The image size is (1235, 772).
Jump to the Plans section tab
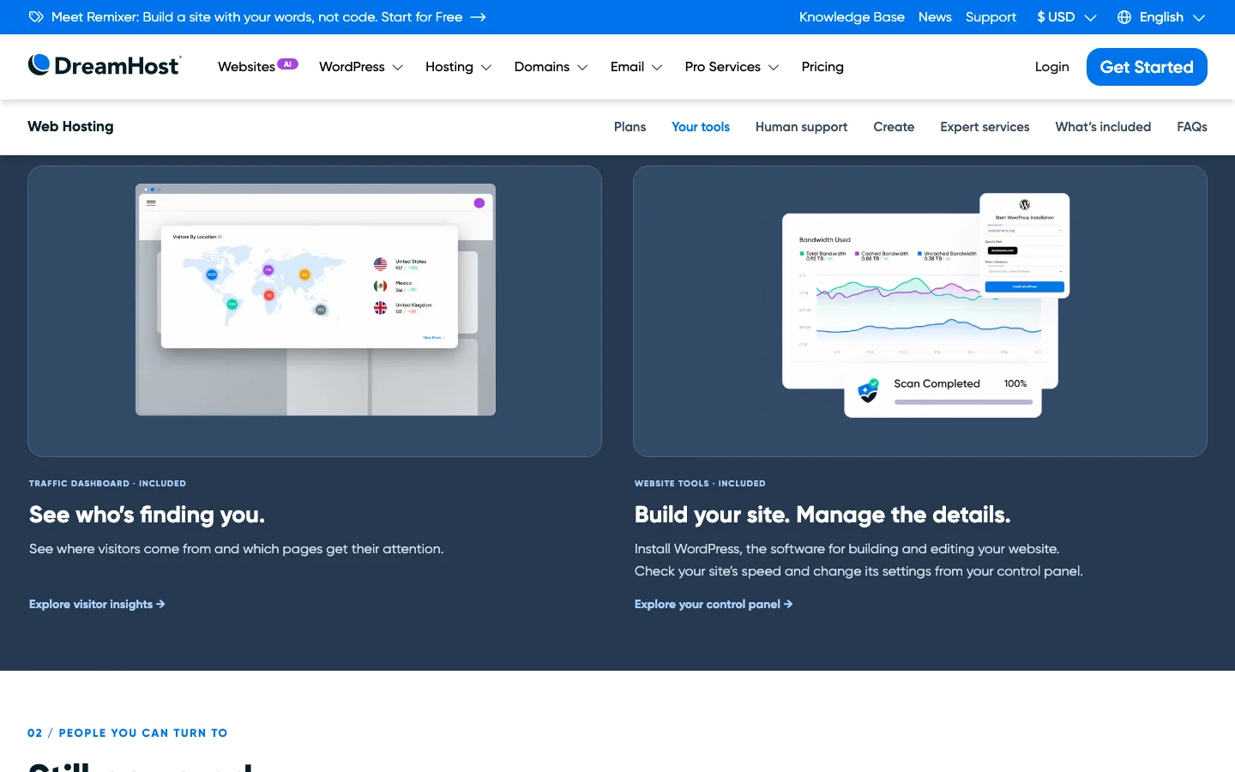[x=630, y=127]
